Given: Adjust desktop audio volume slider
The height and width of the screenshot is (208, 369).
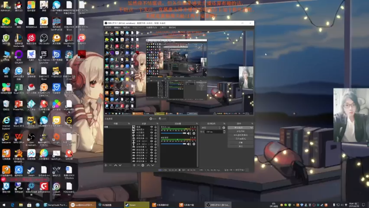Looking at the screenshot, I should point(174,144).
